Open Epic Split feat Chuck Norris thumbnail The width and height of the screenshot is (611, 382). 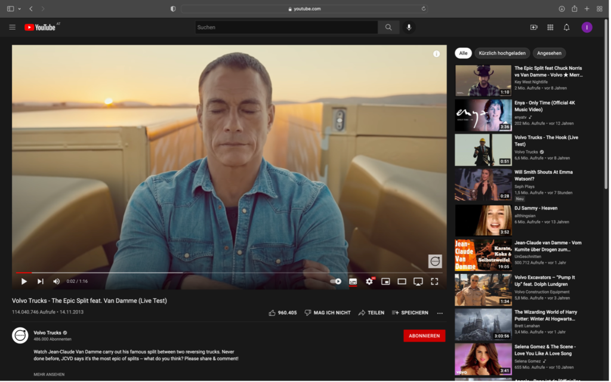pyautogui.click(x=483, y=81)
